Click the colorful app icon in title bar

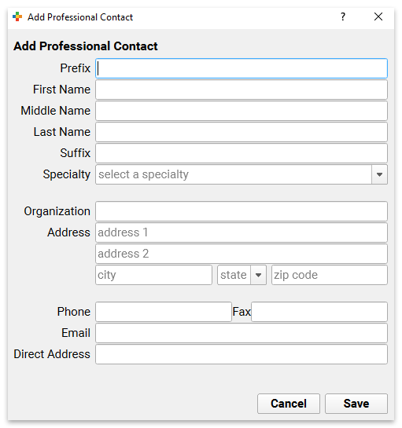tap(17, 17)
